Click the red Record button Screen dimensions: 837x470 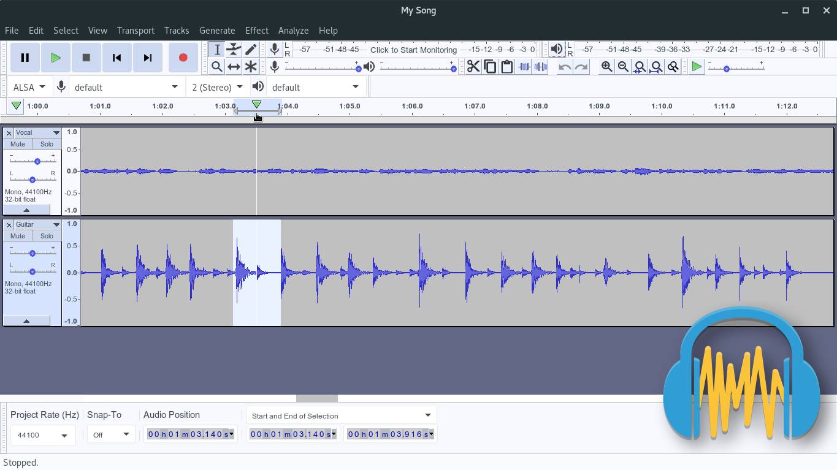[x=183, y=58]
